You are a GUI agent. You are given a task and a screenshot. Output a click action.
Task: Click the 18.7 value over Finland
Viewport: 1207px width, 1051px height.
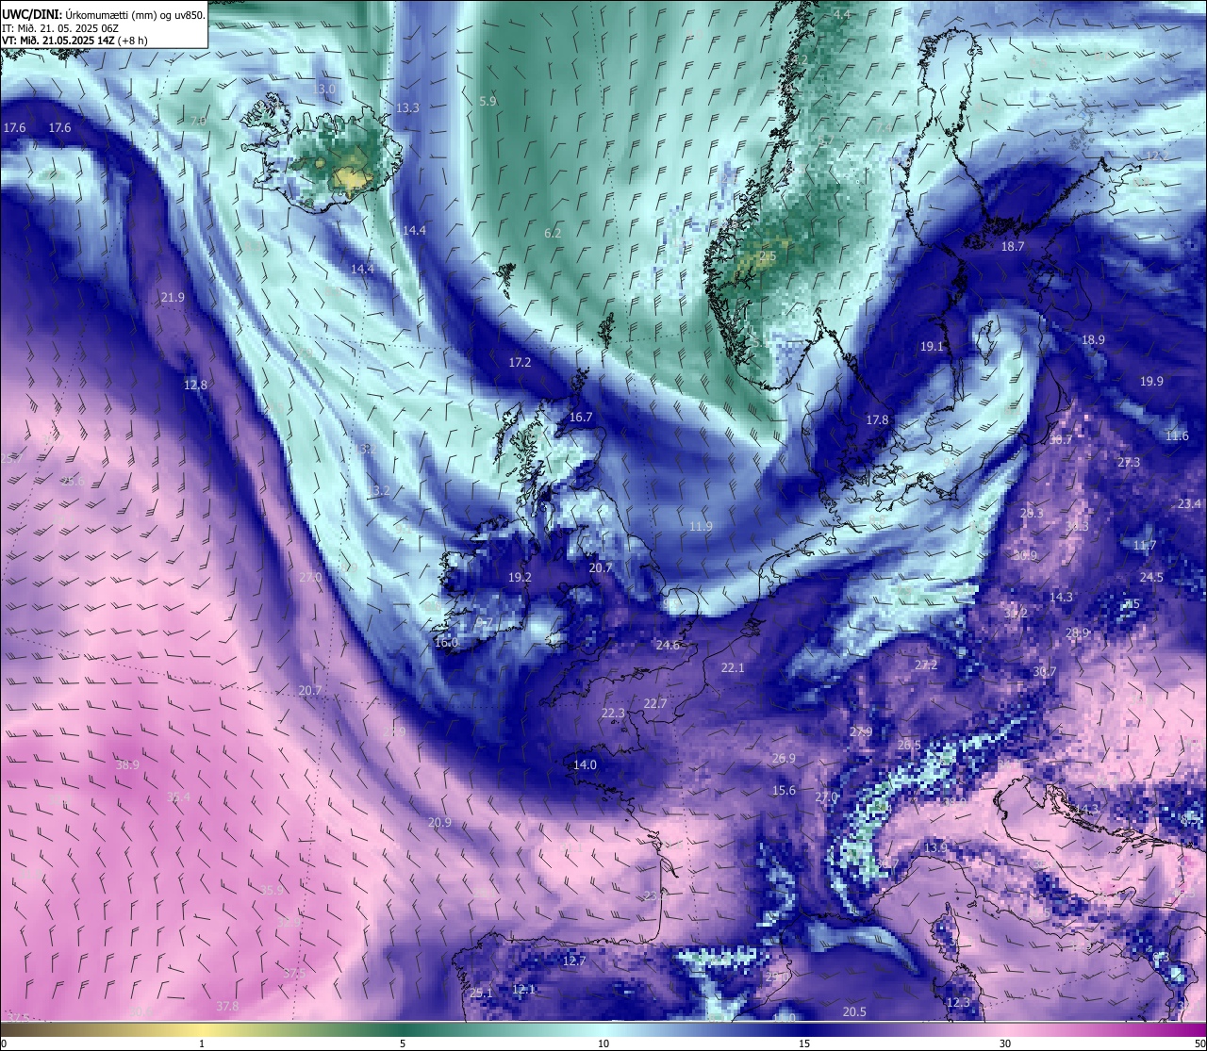(x=1012, y=246)
